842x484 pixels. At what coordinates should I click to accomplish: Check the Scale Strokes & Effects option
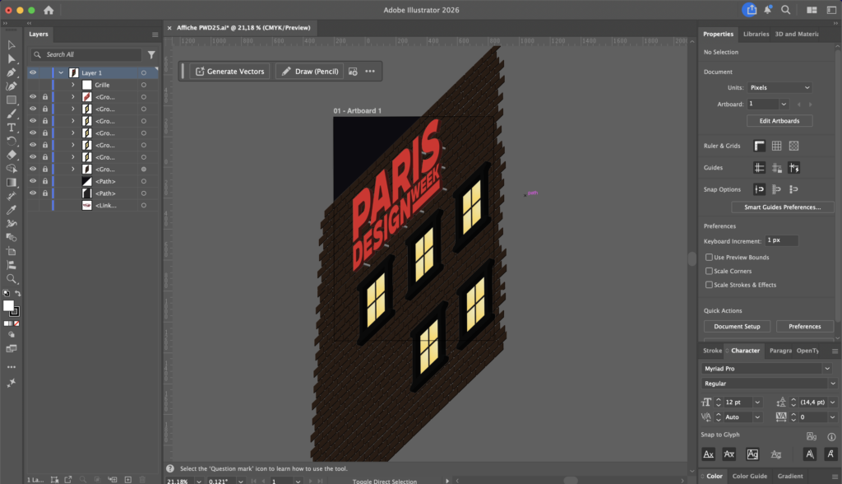coord(710,285)
